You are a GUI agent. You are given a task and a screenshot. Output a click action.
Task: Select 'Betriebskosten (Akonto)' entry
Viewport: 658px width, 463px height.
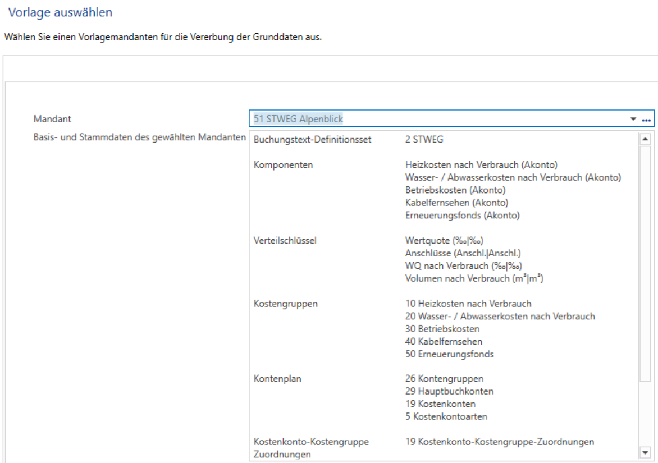point(455,190)
